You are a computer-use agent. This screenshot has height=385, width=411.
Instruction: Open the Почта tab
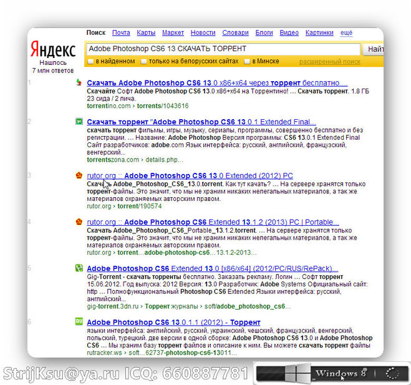point(121,33)
